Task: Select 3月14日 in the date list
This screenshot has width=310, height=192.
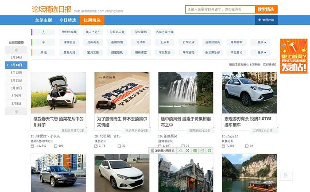Action: pyautogui.click(x=16, y=58)
